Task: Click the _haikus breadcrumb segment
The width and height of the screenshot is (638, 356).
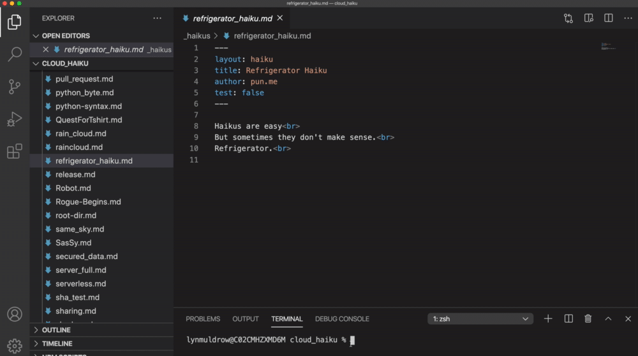Action: [197, 36]
